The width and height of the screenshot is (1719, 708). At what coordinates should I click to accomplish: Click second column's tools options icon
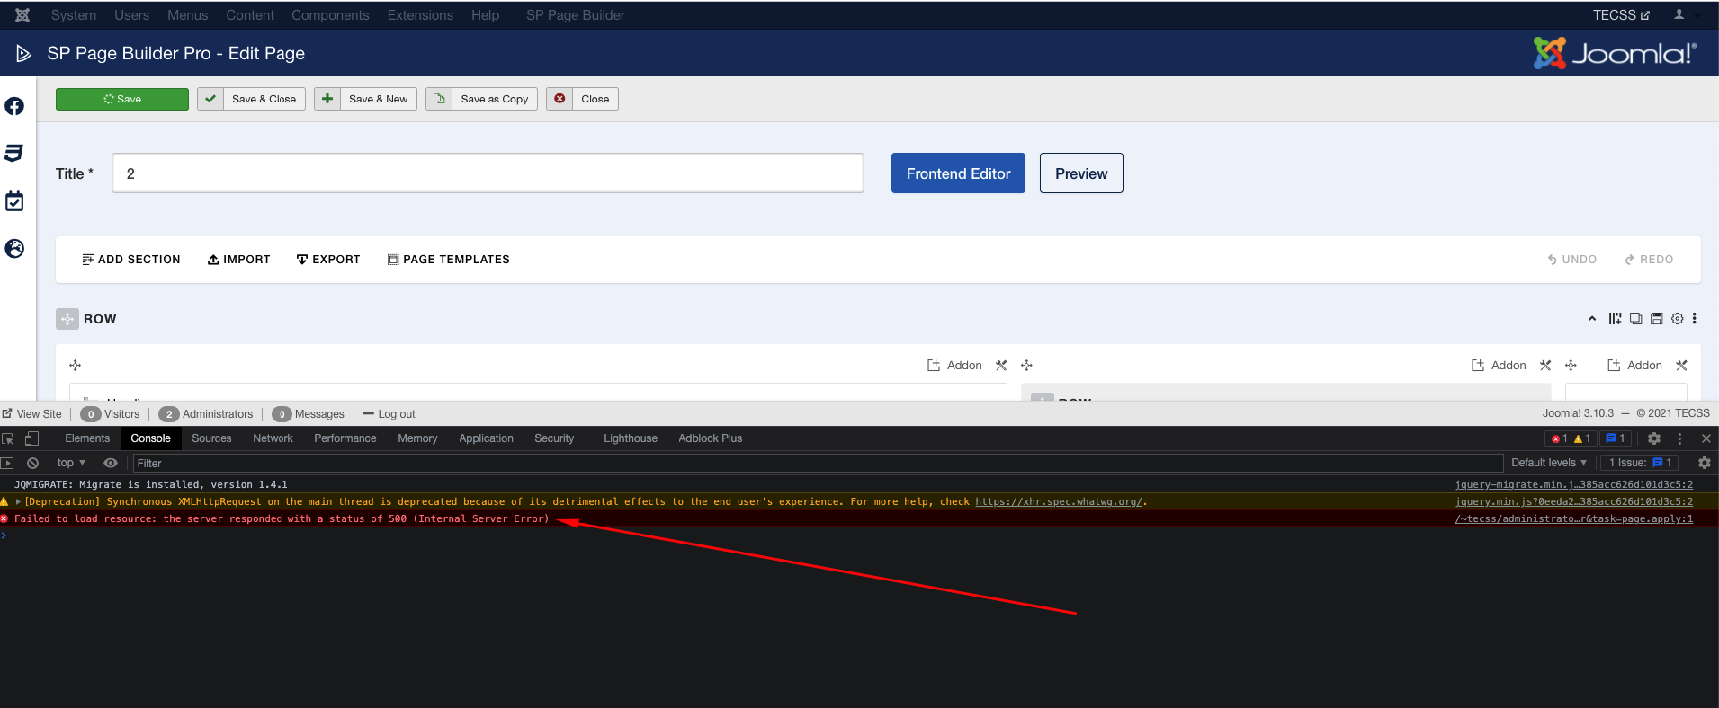point(1545,366)
